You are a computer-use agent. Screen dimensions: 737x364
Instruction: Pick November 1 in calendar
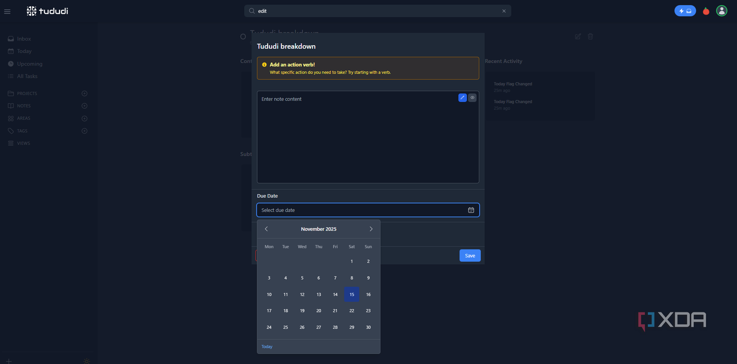tap(352, 261)
